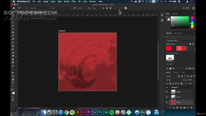
Task: Select the Zoom tool
Action: [13, 83]
